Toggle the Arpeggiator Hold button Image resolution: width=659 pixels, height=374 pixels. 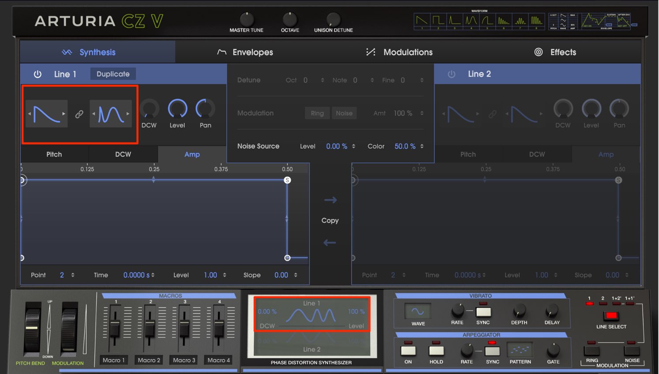(436, 351)
